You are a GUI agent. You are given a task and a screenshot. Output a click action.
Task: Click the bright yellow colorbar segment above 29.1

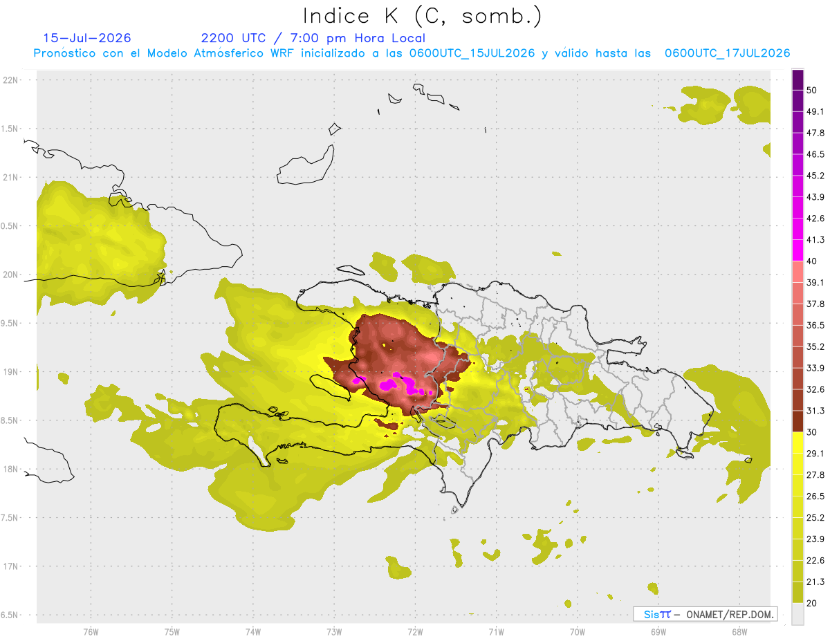coord(797,443)
